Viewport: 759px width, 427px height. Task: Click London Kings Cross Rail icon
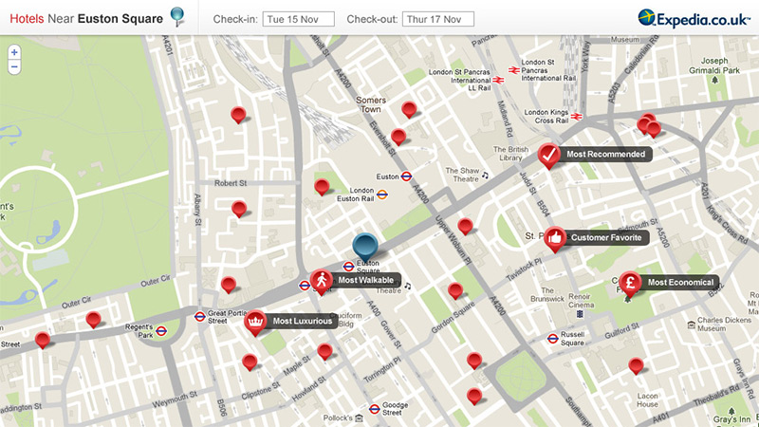577,116
